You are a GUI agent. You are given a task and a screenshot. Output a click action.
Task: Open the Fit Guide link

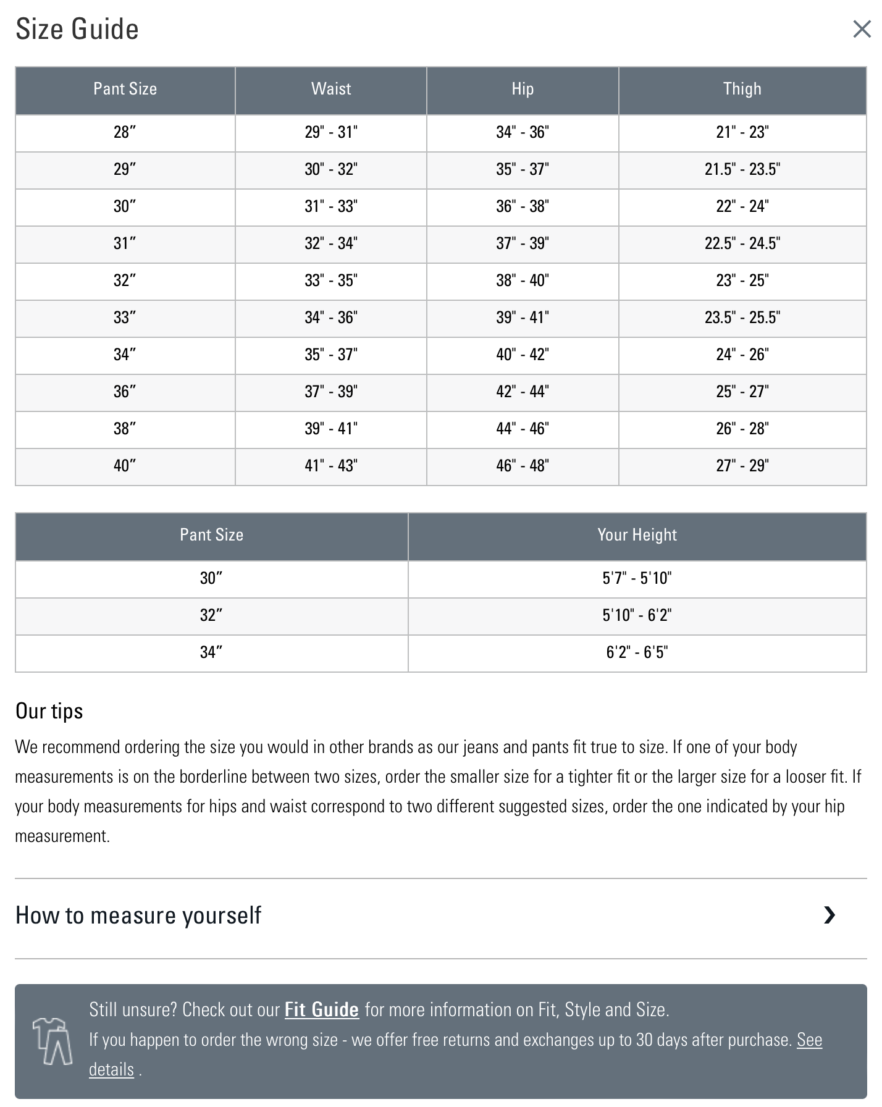tap(321, 1009)
